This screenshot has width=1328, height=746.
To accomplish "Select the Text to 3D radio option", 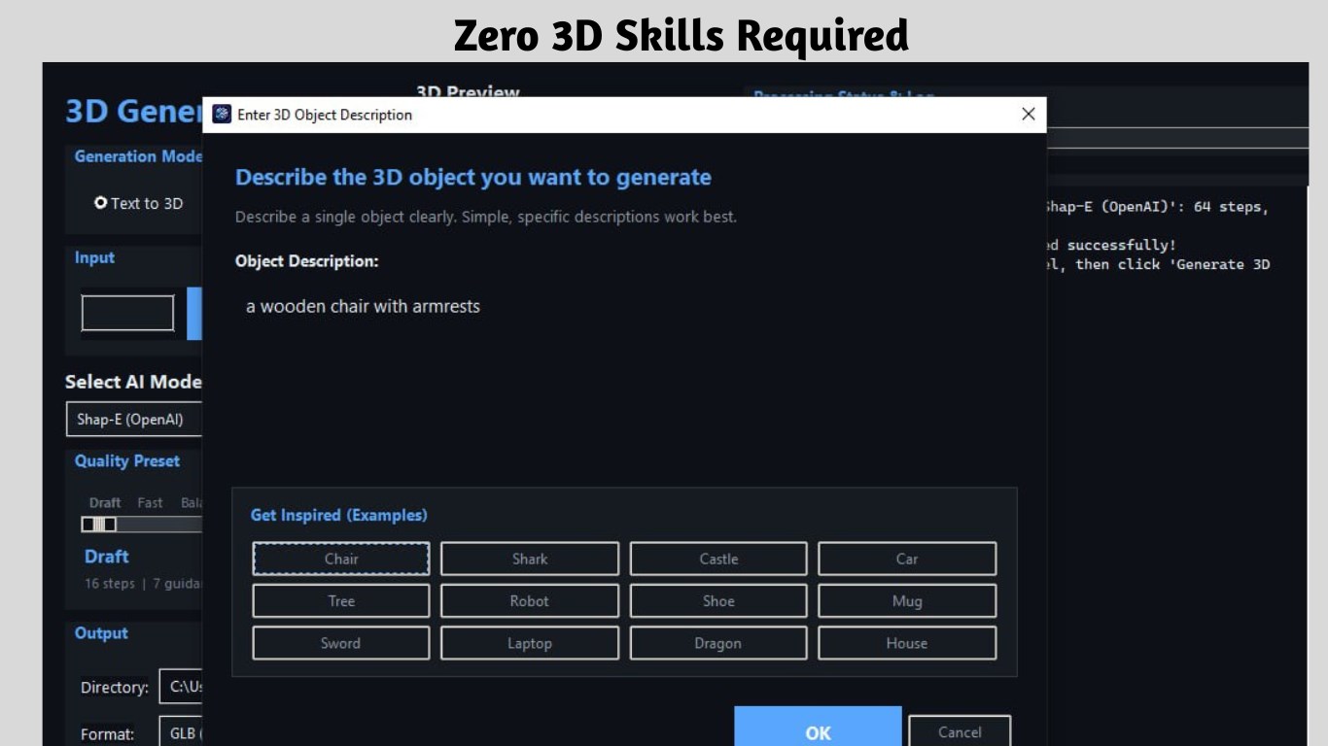I will [x=138, y=203].
